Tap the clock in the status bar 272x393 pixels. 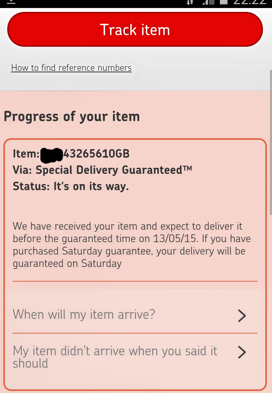coord(250,2)
